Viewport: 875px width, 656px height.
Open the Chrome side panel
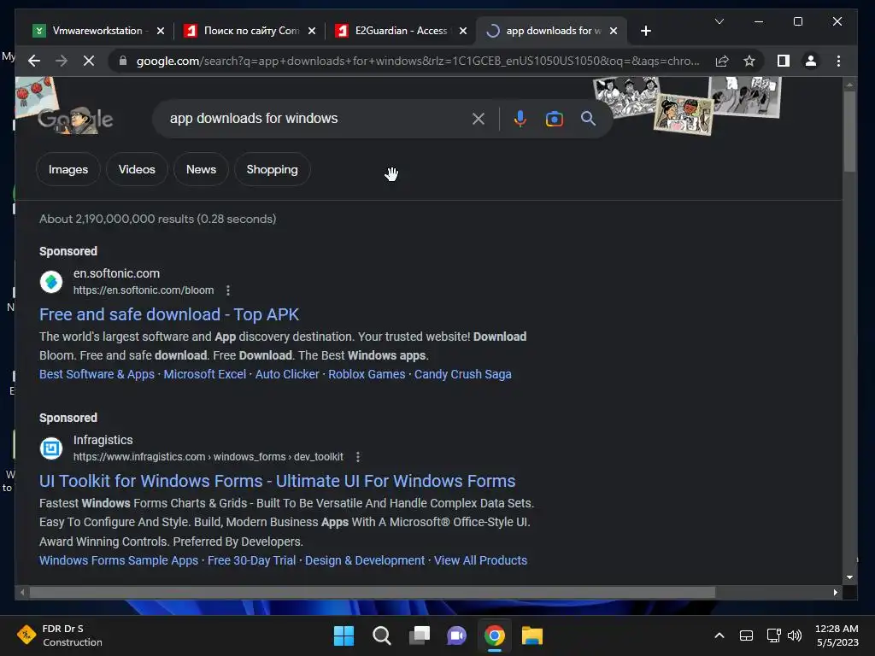[x=784, y=61]
